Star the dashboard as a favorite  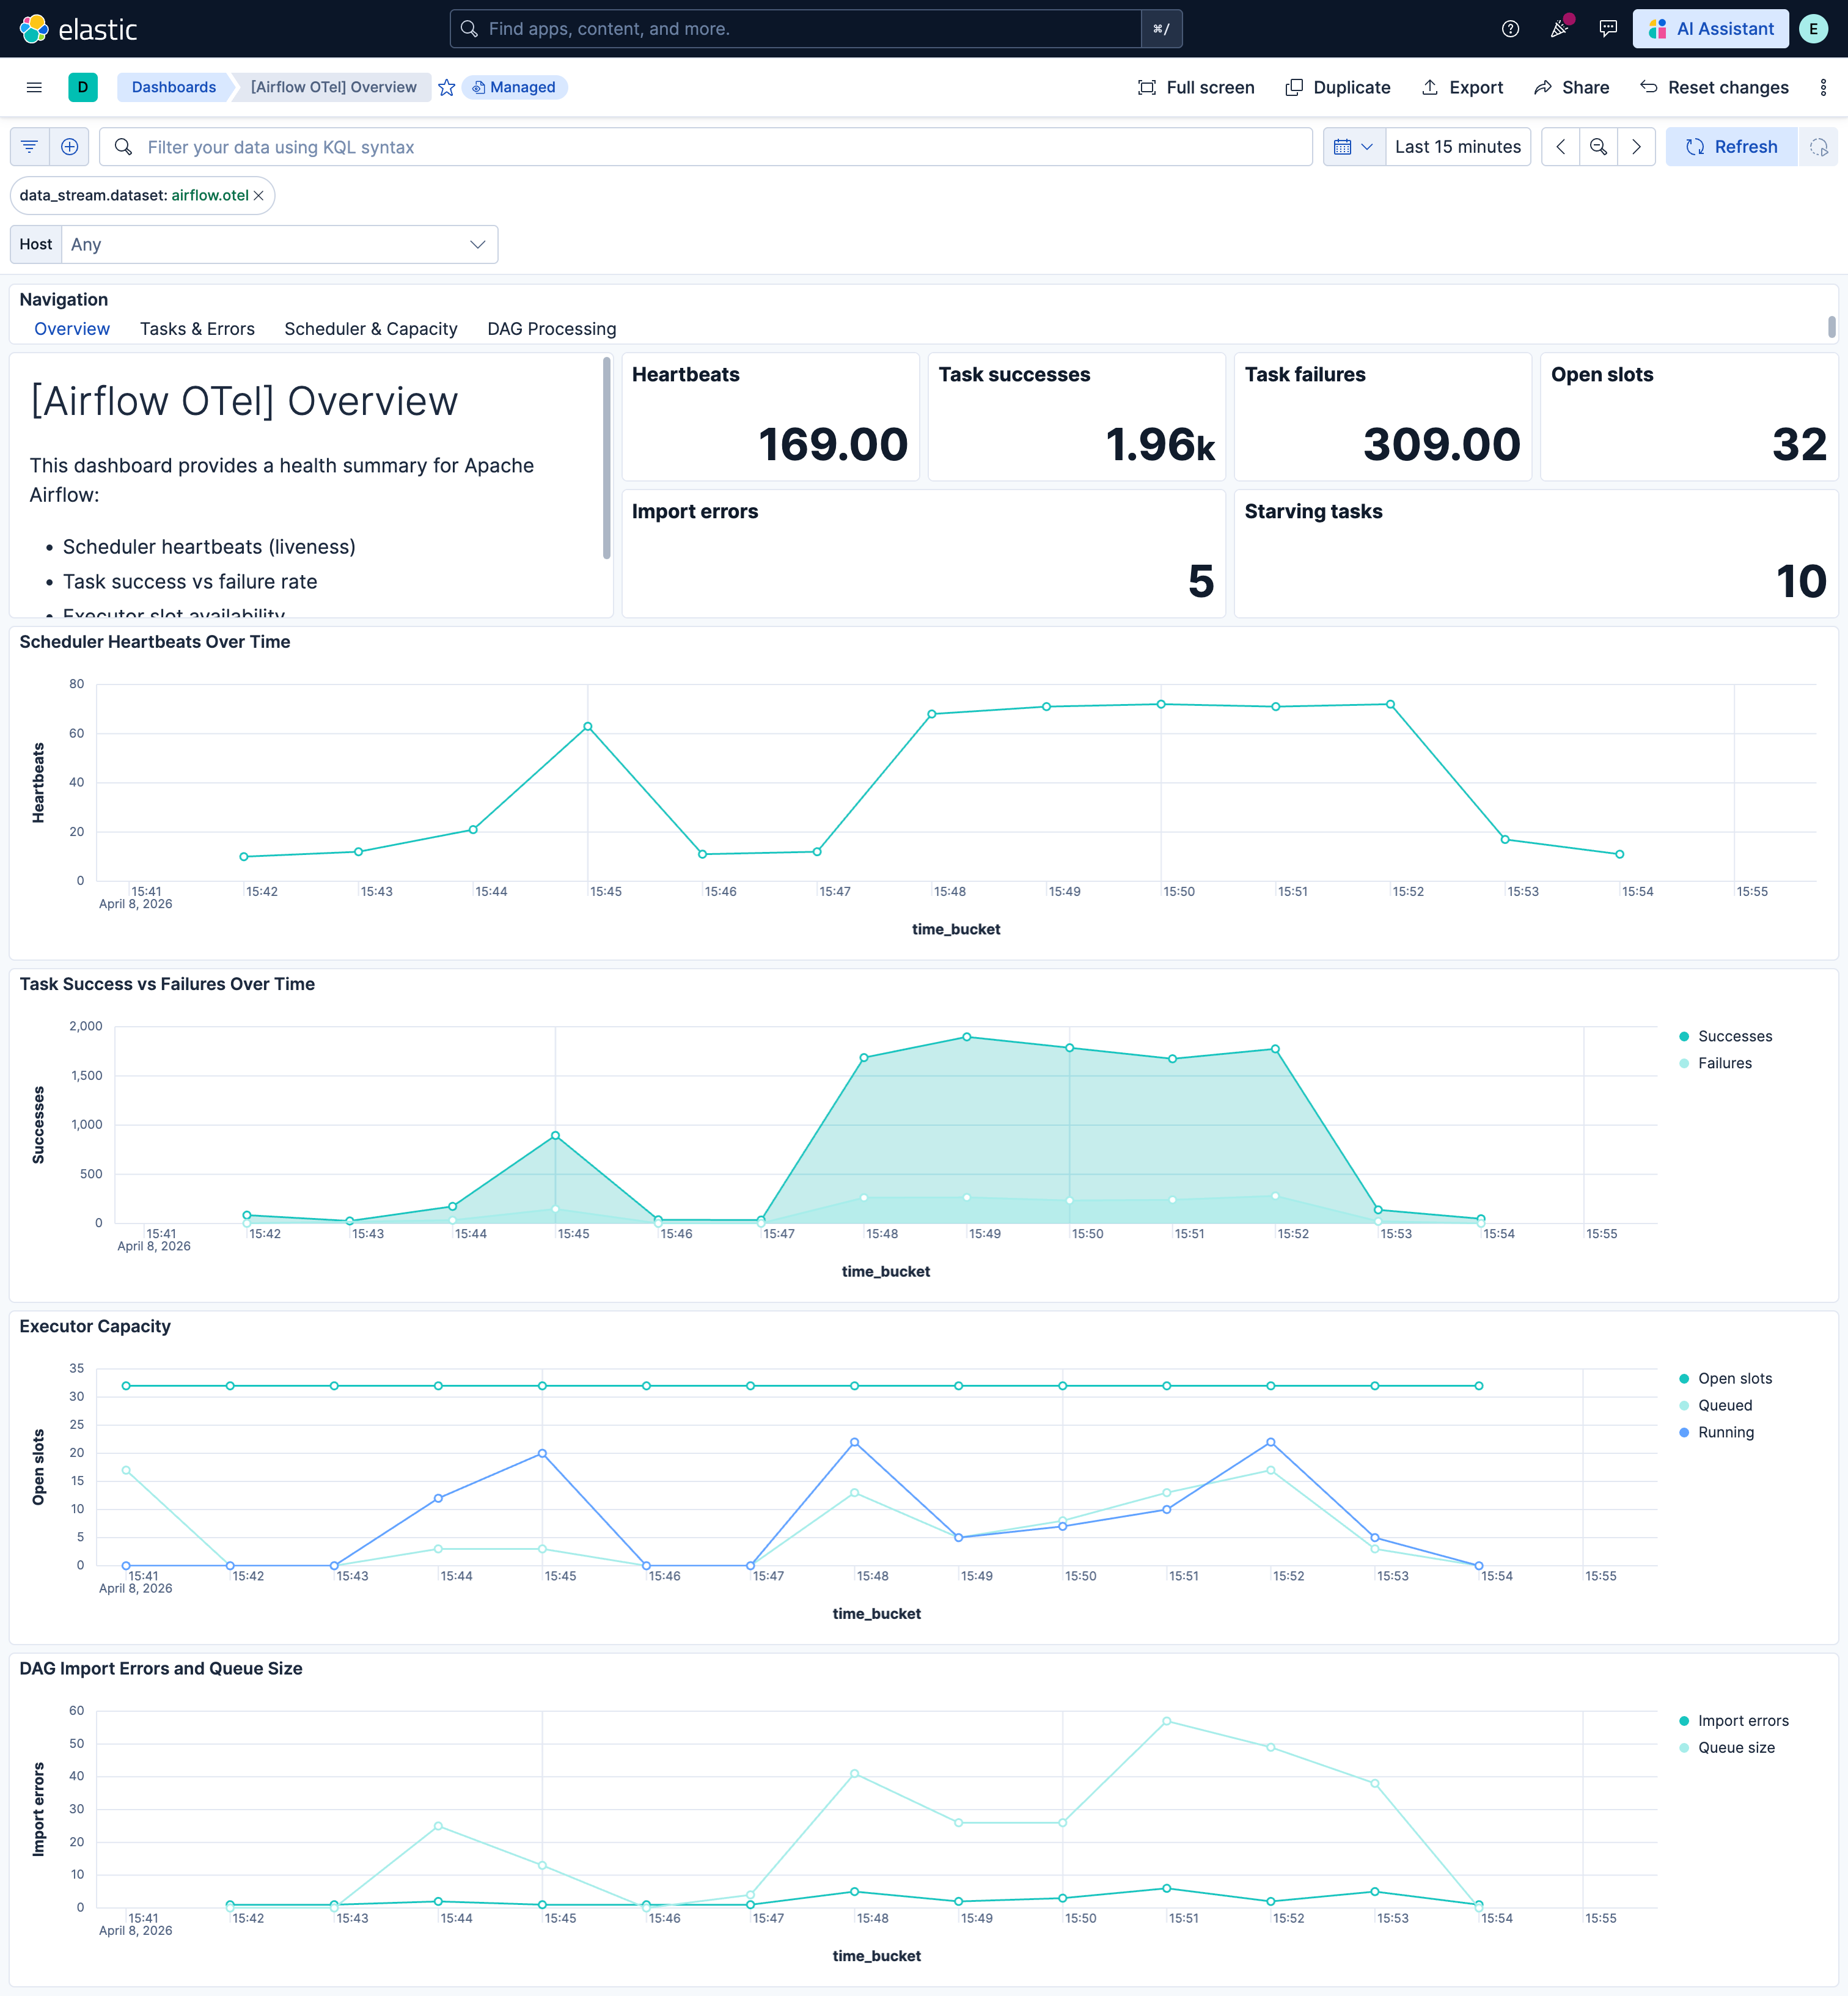tap(446, 87)
